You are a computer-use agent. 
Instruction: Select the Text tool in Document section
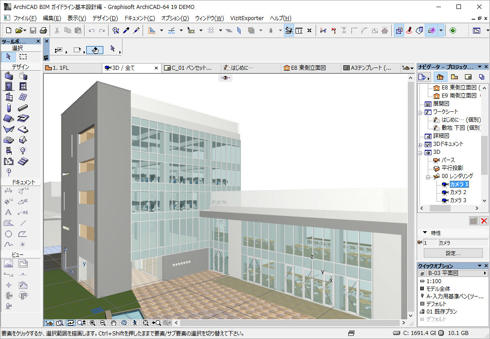click(8, 212)
